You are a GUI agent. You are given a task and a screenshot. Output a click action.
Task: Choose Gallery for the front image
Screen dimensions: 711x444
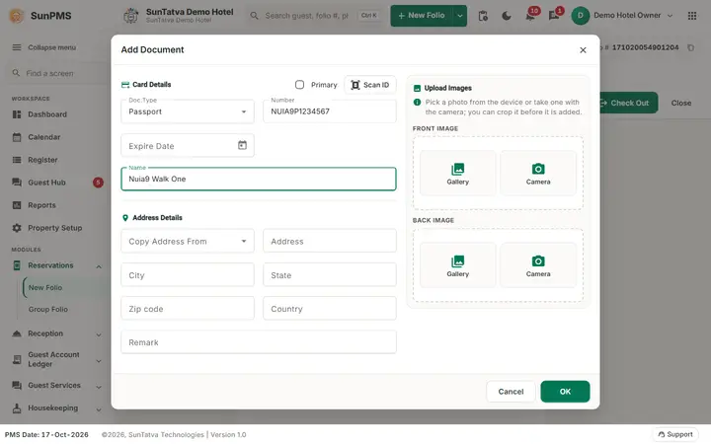[x=457, y=174]
